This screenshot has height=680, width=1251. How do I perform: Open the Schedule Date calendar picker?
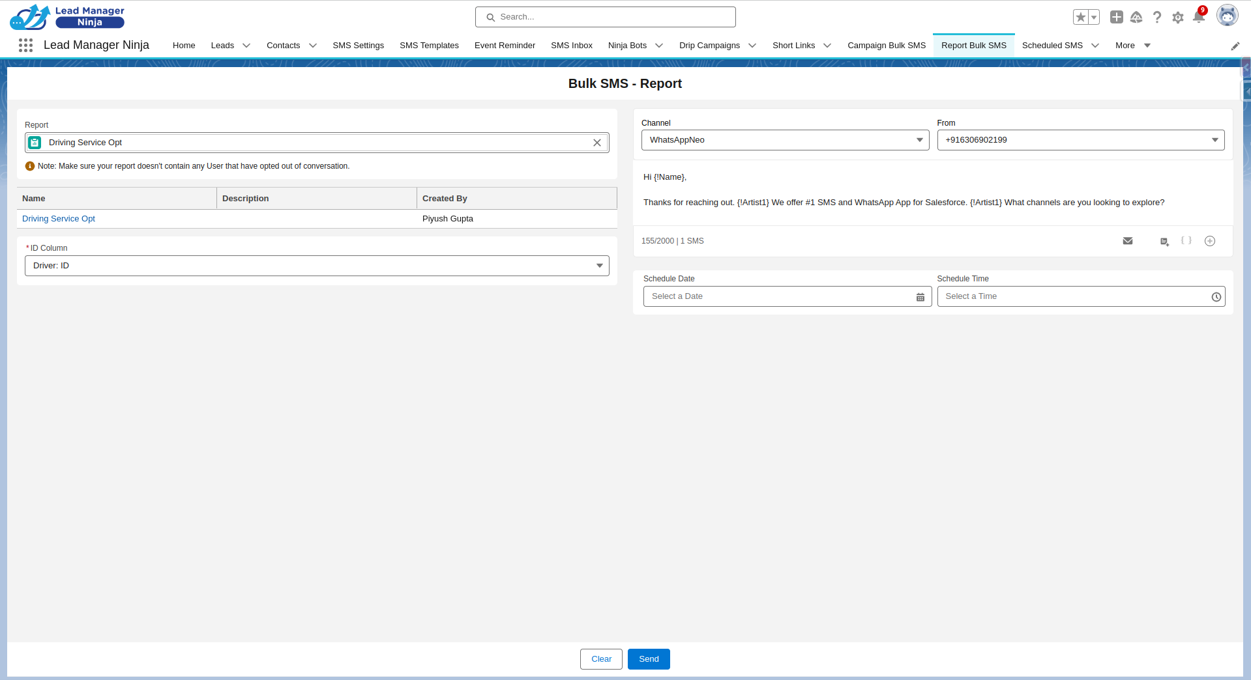920,297
